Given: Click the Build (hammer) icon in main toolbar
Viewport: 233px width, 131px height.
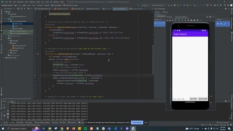Looking at the screenshot, I should pyautogui.click(x=138, y=5).
